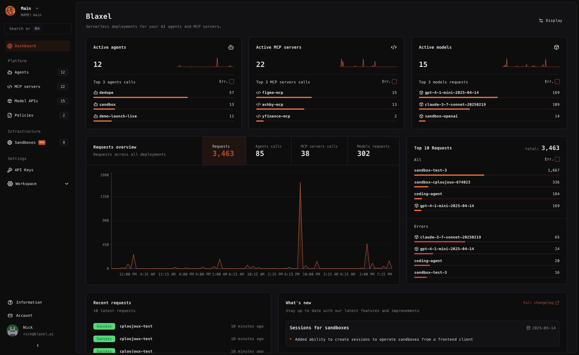The width and height of the screenshot is (579, 355).
Task: Click the Sandboxes box icon in sidebar
Action: 10,143
